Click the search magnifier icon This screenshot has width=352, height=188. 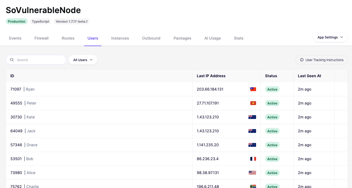(x=12, y=60)
